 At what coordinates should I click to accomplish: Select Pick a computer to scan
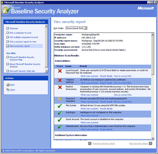point(21,33)
